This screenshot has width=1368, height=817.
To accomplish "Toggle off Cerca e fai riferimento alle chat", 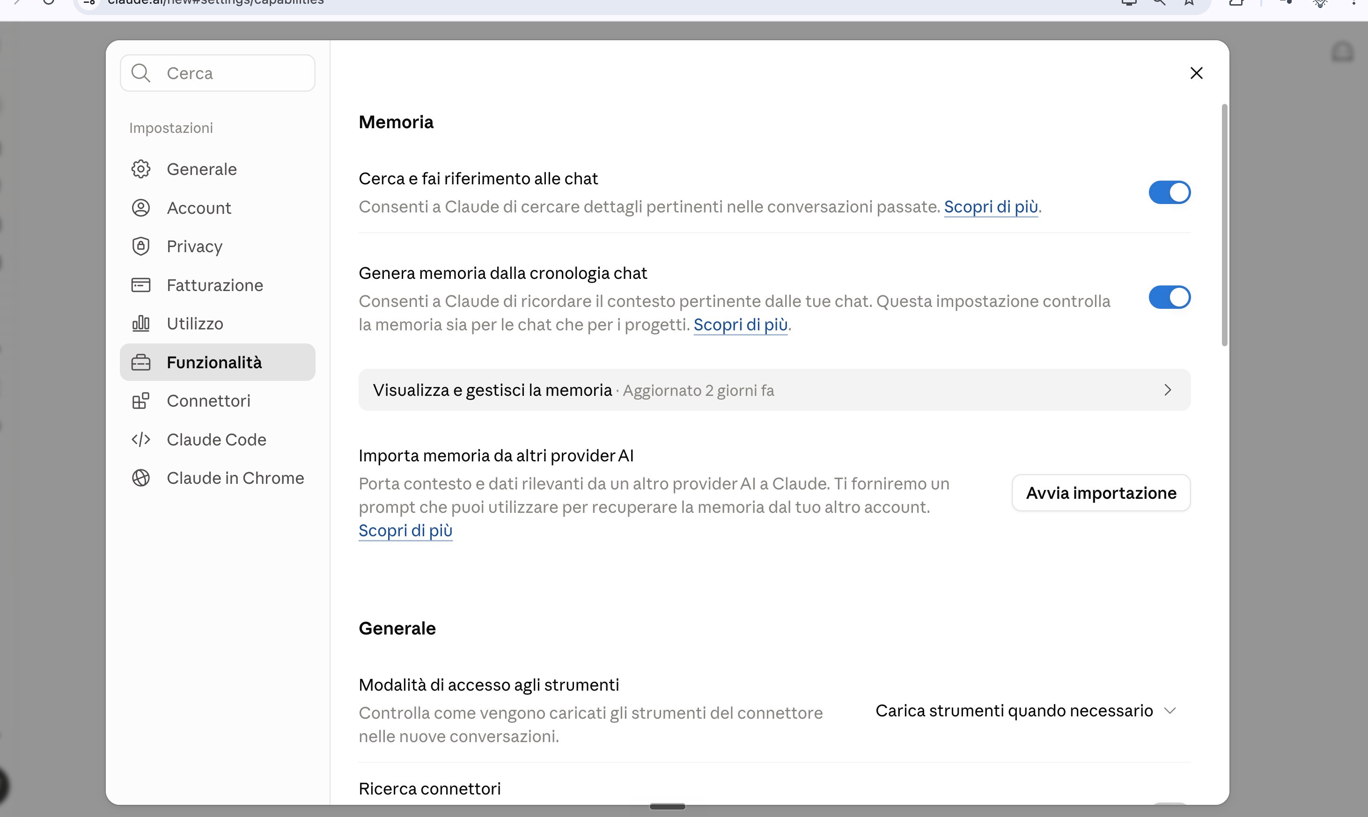I will click(1169, 193).
